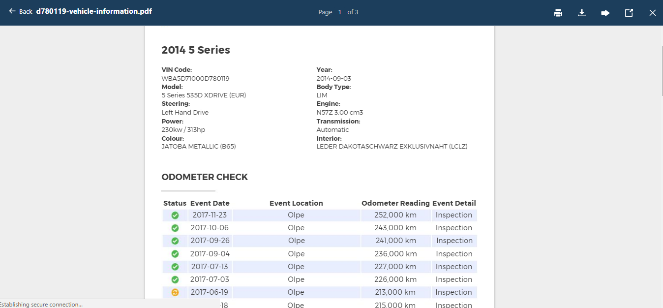663x308 pixels.
Task: Select the 252,000 km odometer reading
Action: click(395, 215)
